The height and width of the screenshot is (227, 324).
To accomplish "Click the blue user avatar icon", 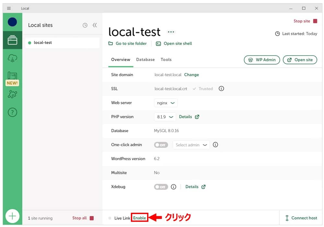I will 12,22.
